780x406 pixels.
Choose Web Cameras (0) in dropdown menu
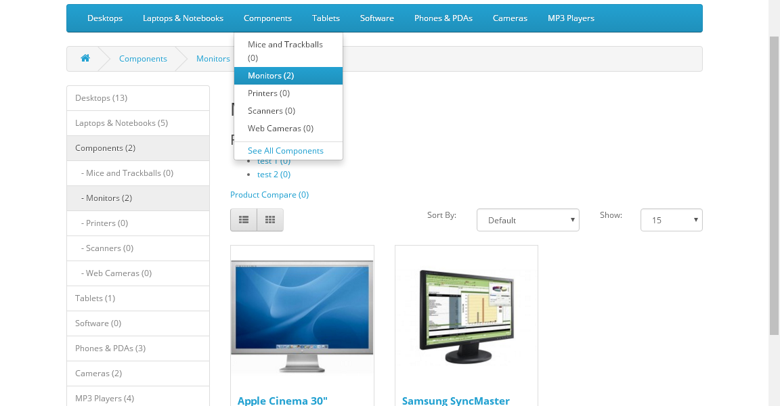288,128
